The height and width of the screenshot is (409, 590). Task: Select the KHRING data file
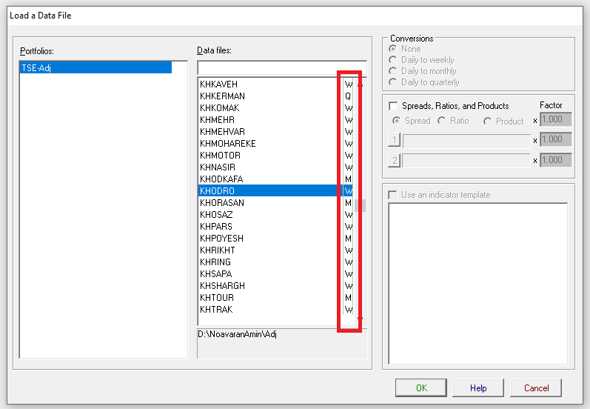pyautogui.click(x=276, y=262)
